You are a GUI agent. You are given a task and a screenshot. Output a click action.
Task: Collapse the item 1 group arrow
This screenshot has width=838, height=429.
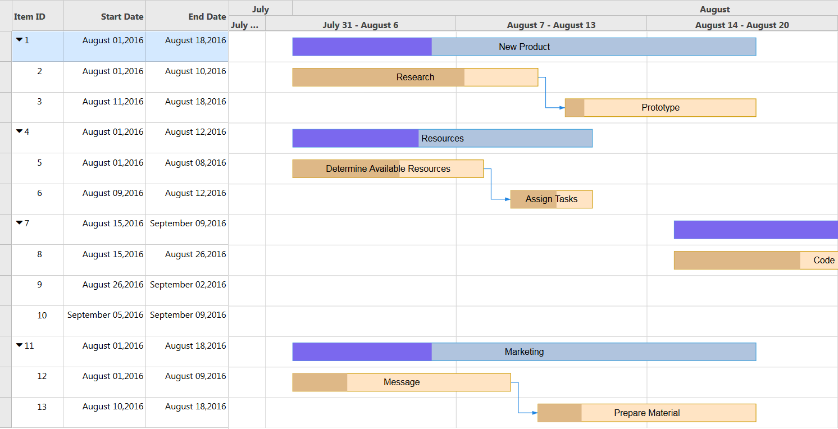[x=19, y=40]
